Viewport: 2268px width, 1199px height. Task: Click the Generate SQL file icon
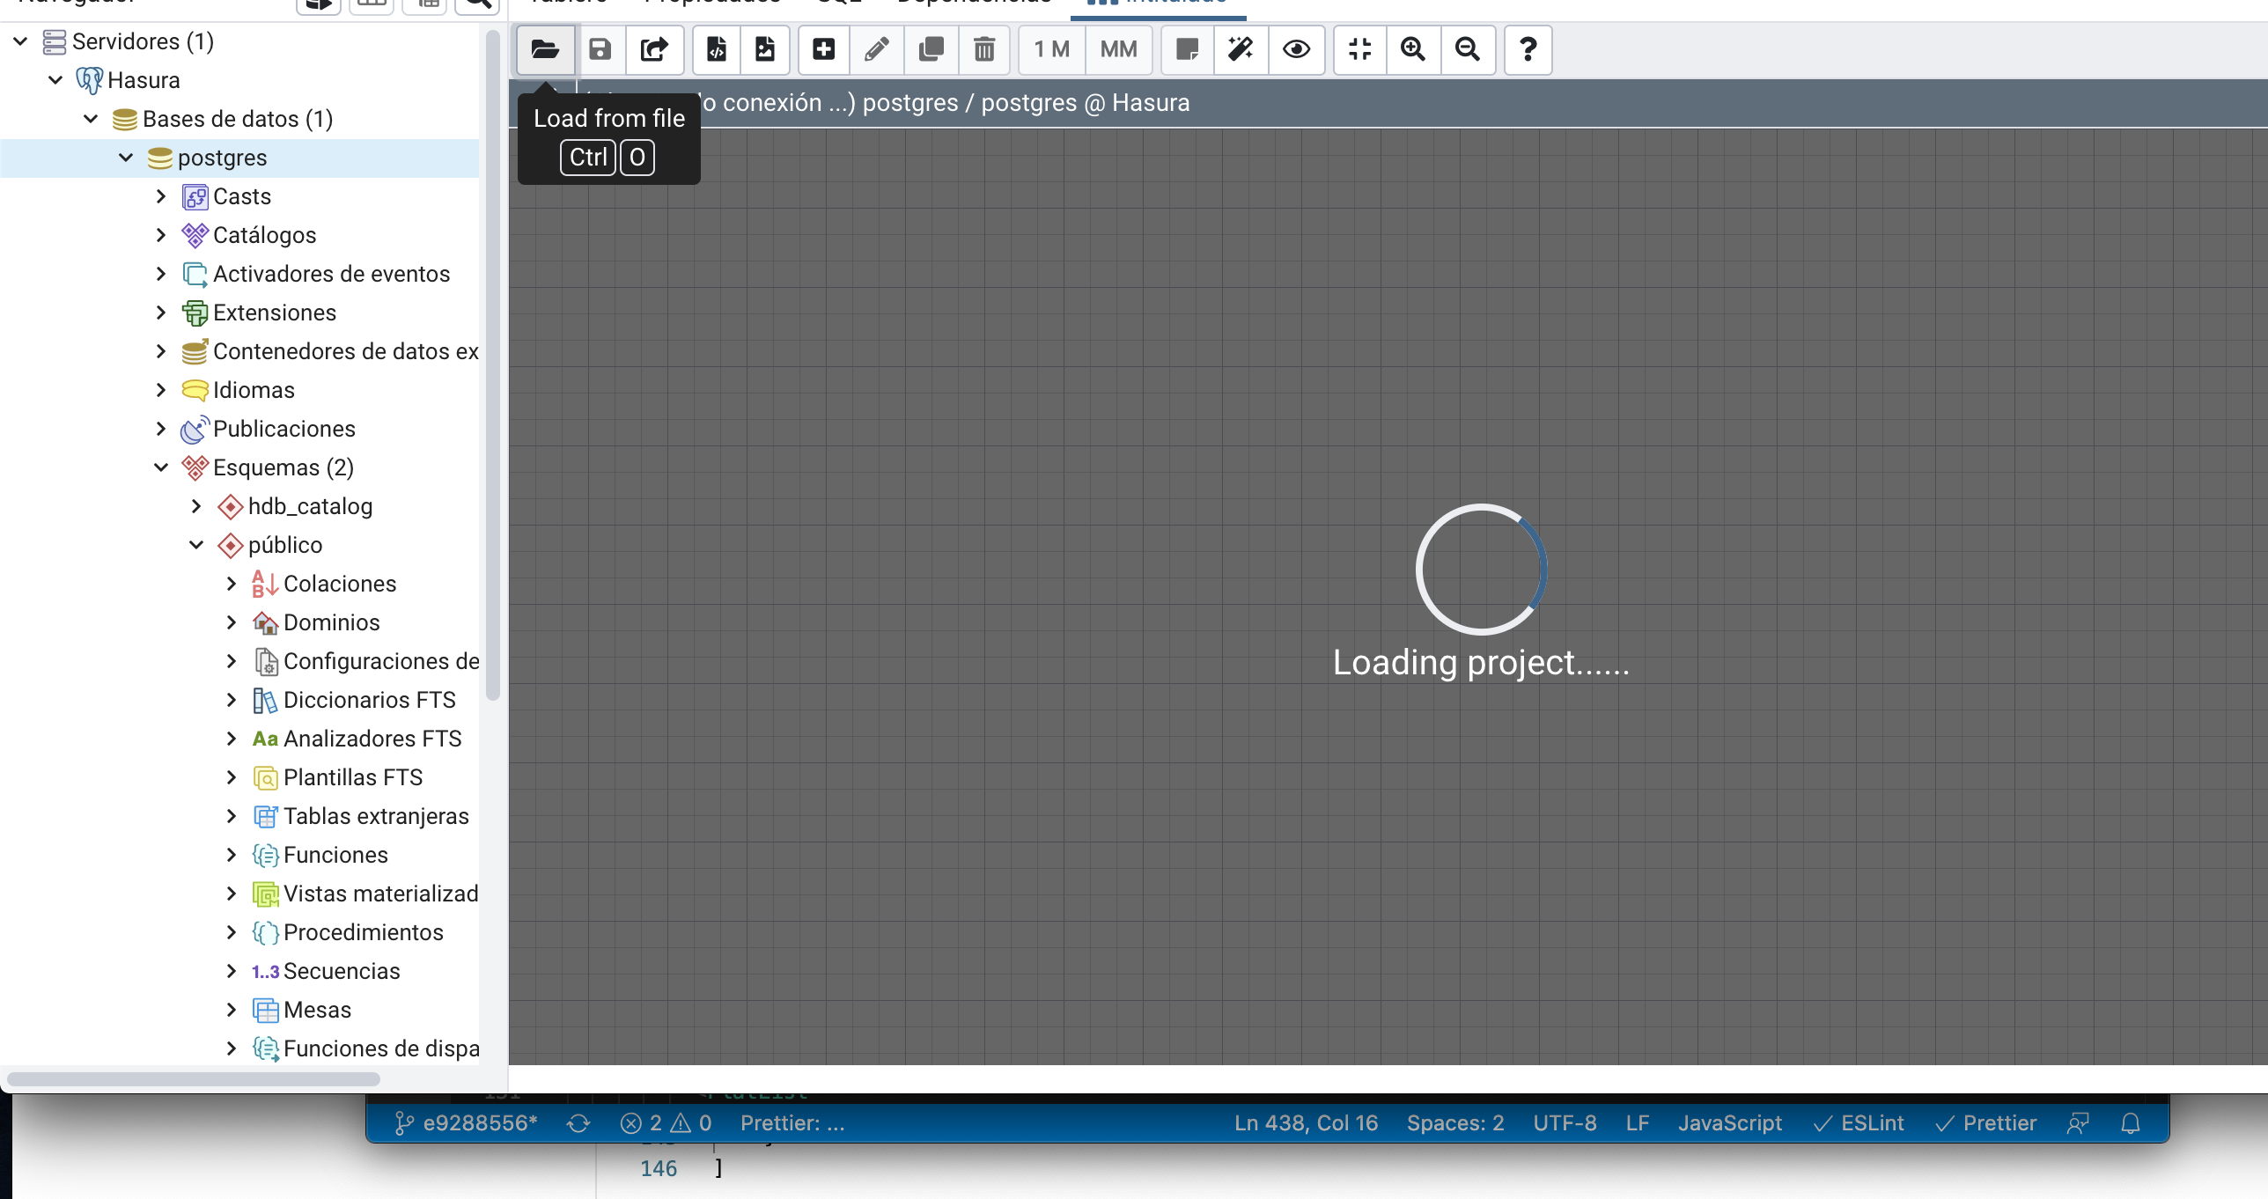click(x=717, y=49)
